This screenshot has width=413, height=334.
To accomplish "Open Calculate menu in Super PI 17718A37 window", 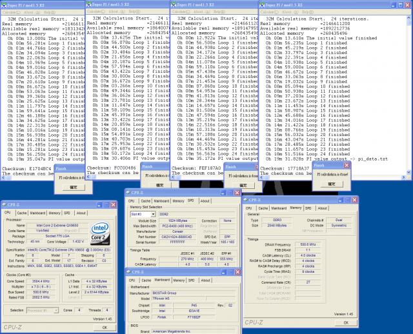I will (x=270, y=12).
